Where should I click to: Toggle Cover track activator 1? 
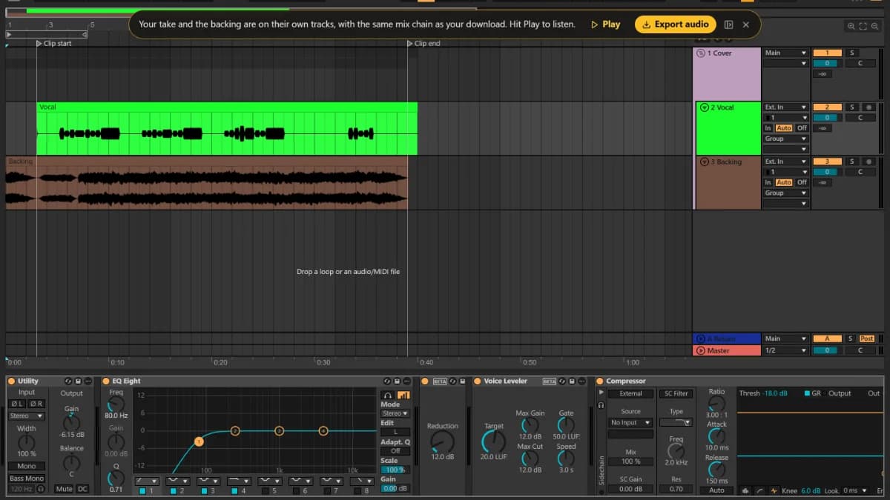point(827,53)
